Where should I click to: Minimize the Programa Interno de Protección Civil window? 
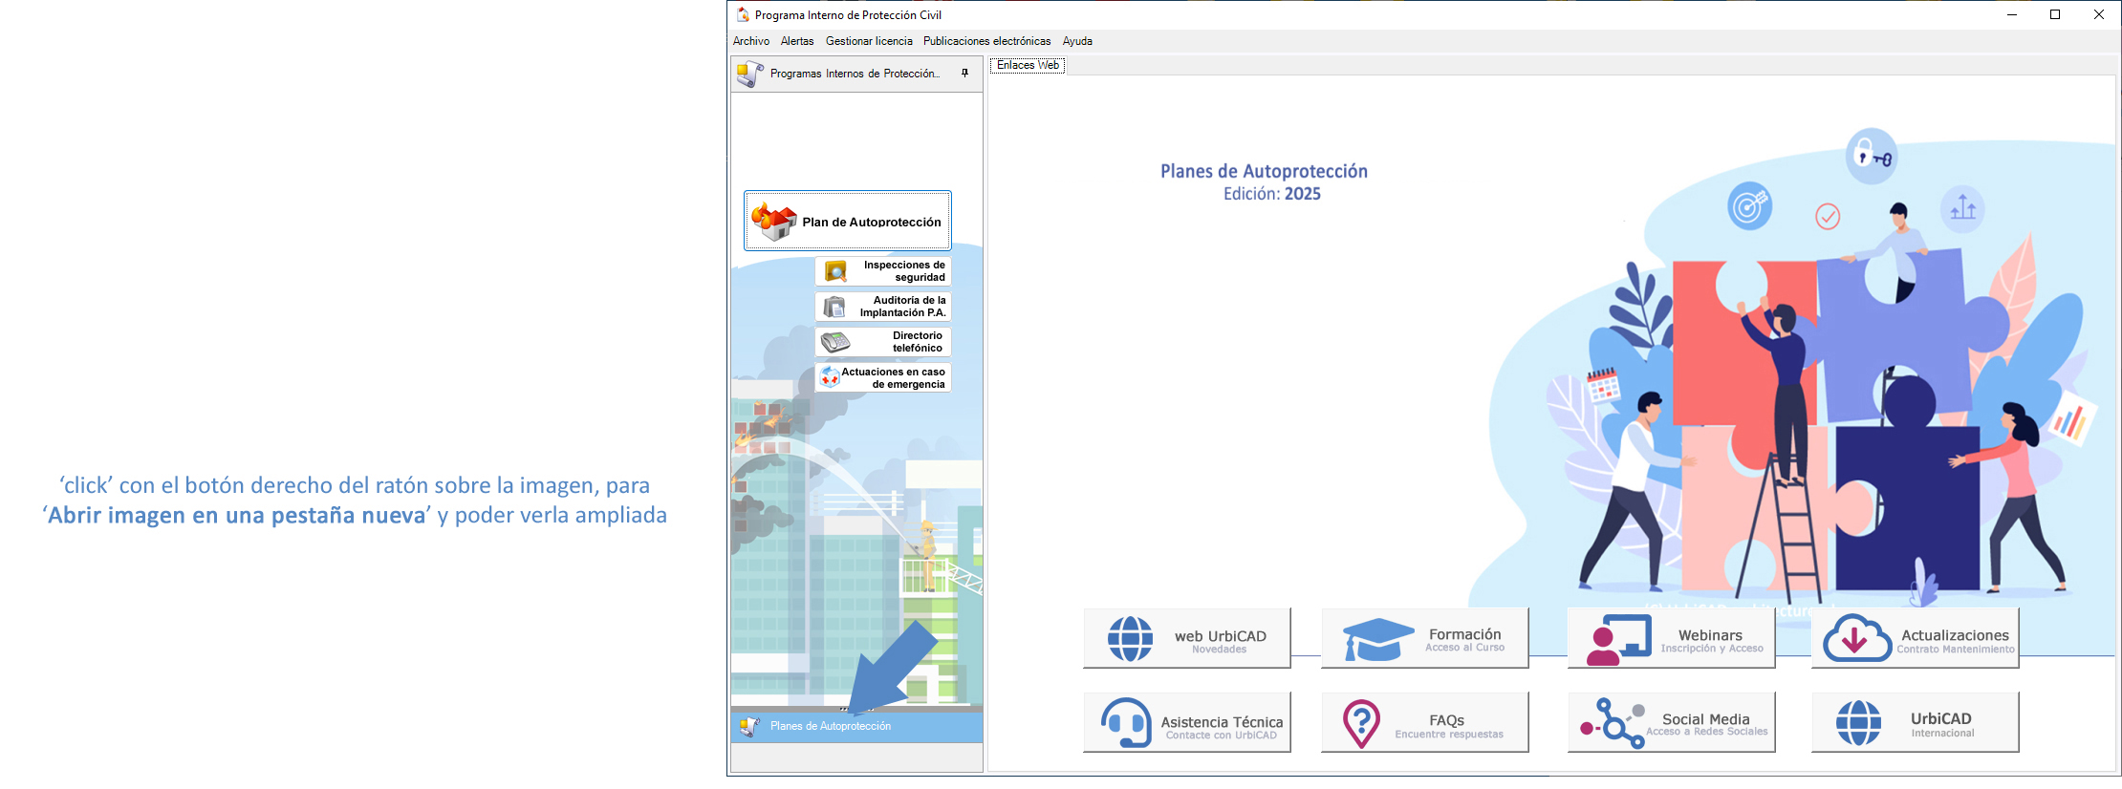tap(2011, 14)
